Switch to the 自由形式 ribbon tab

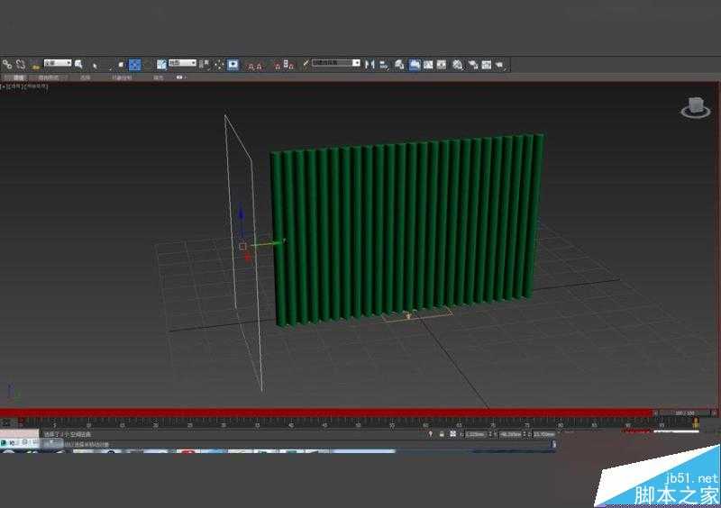coord(49,77)
